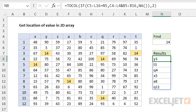Select column N header
This screenshot has width=196, height=112.
[162, 14]
